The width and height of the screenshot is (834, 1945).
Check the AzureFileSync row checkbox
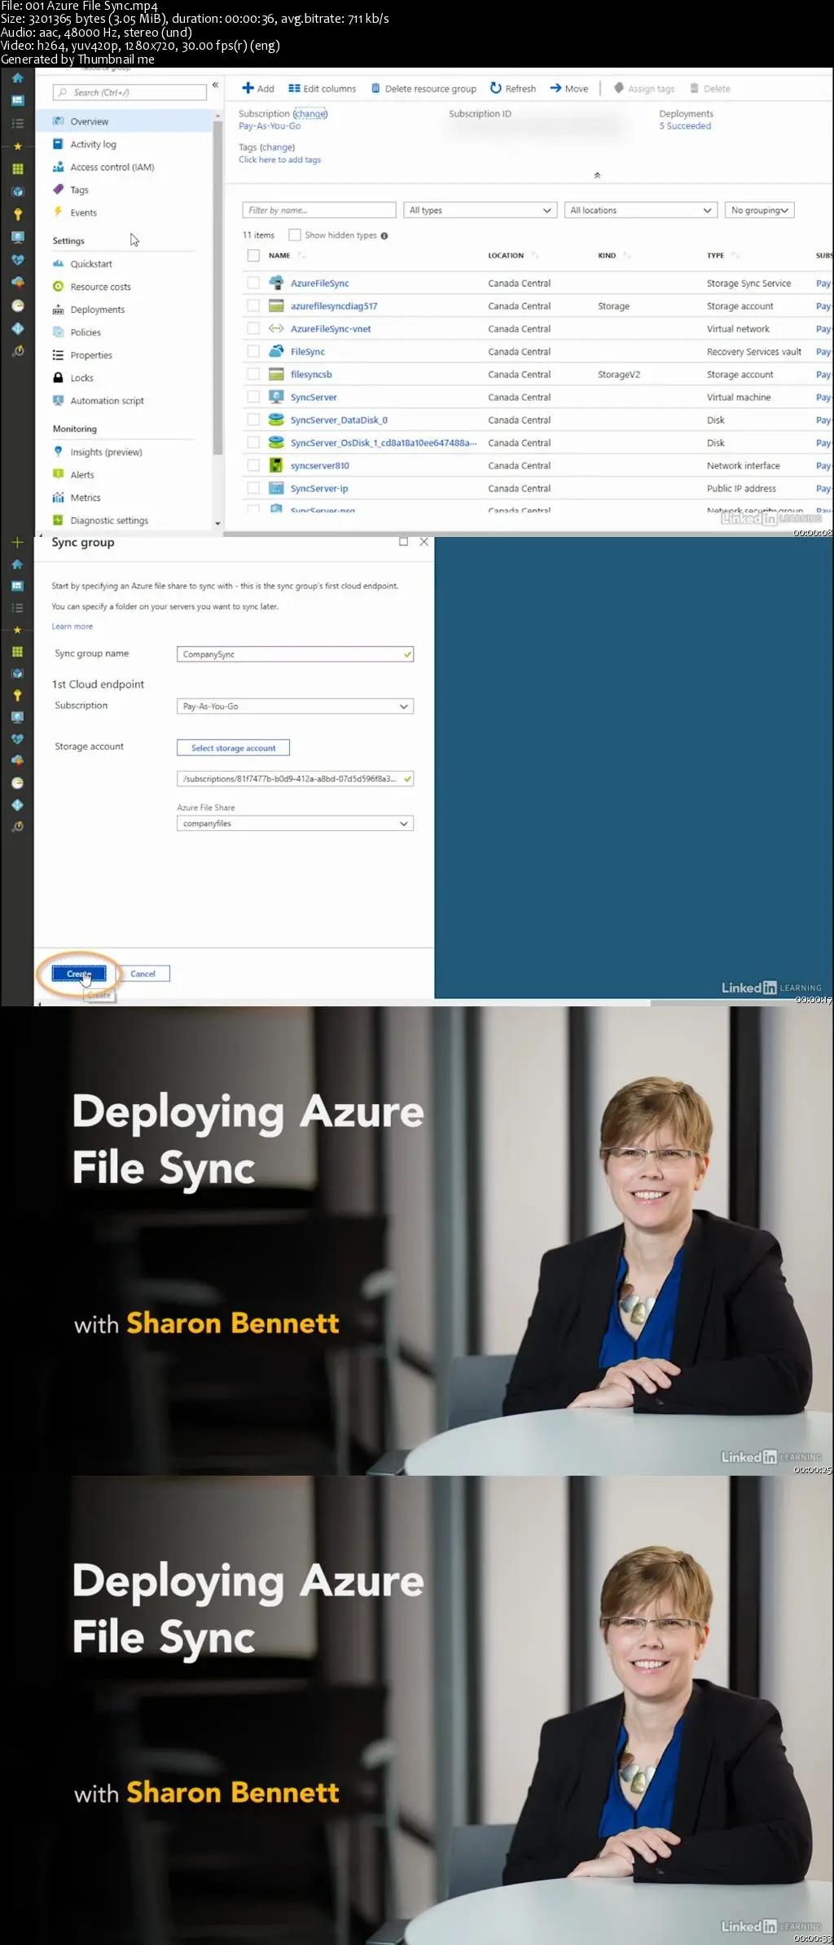coord(253,283)
